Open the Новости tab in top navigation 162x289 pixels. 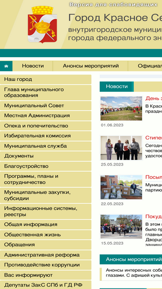coord(33,66)
